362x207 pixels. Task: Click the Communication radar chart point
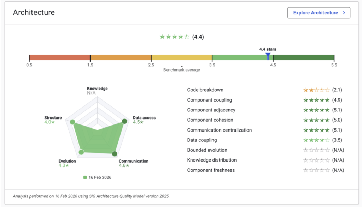coord(115,154)
